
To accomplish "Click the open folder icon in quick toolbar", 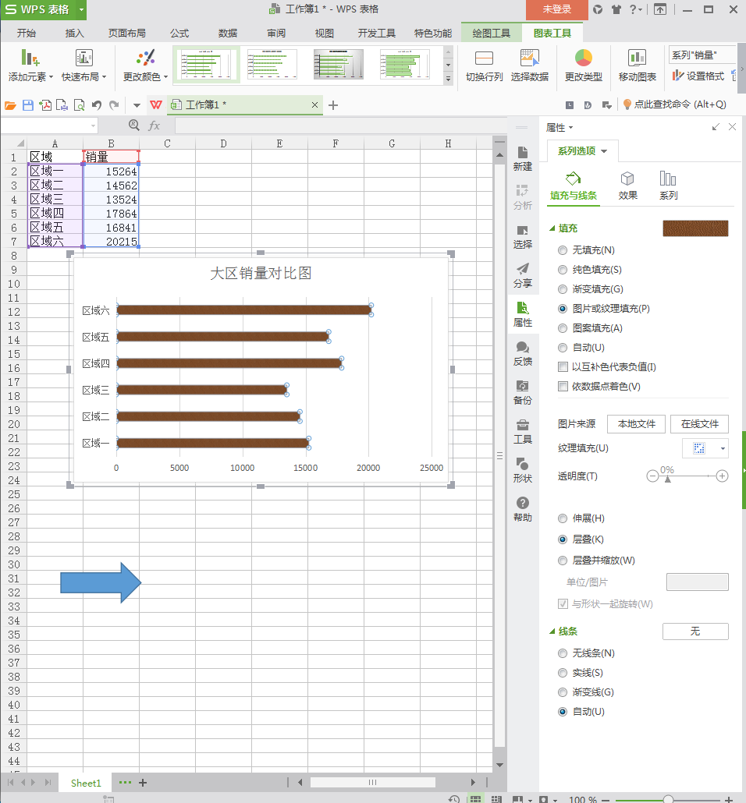I will 10,105.
